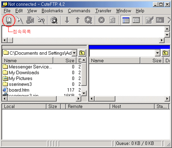Image resolution: width=172 pixels, height=148 pixels.
Task: Click the local pane vertical scrollbar thumb
Action: pos(84,74)
